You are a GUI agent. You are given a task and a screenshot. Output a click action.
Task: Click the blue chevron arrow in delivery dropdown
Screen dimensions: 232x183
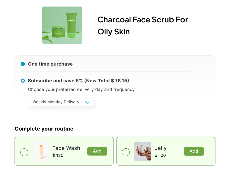coord(87,102)
